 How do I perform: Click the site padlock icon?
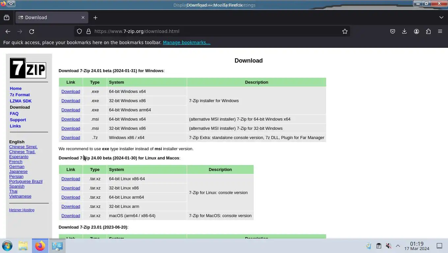pyautogui.click(x=88, y=31)
